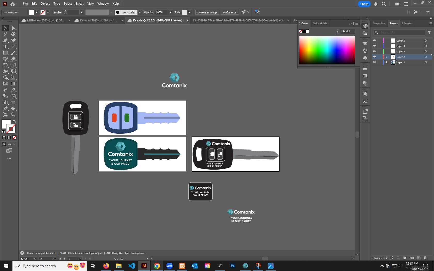Select the Artboard tool
Screen dimensions: 434x271
click(13, 102)
